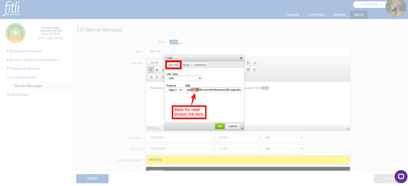Insert a table in the editor
This screenshot has width=408, height=186.
[x=248, y=70]
